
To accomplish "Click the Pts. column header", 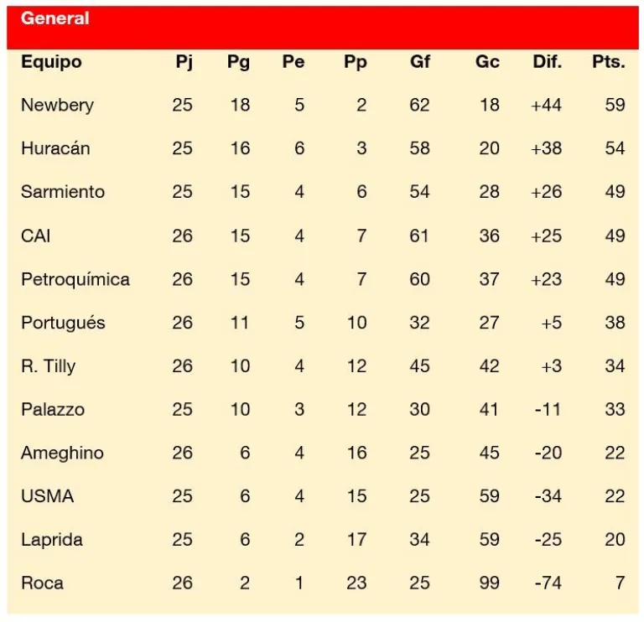I will [x=609, y=62].
